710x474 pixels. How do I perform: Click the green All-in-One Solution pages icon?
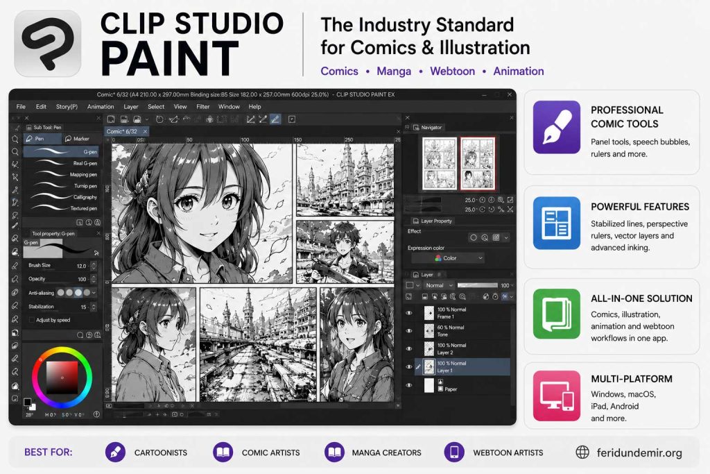point(557,314)
